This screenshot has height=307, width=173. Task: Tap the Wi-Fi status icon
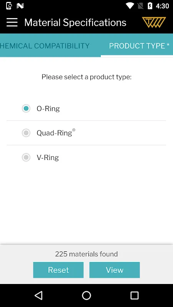tap(130, 6)
